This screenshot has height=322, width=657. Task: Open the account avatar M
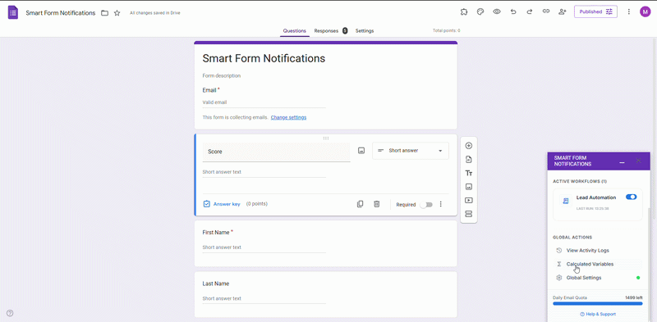click(645, 11)
